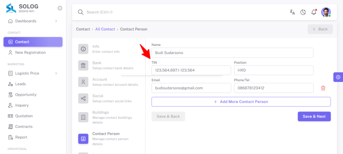Focus the TIN input field
343x154 pixels.
tap(191, 70)
